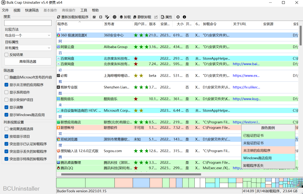Open the 帮助 menu
Screen dimensions: 303x194
click(x=95, y=10)
